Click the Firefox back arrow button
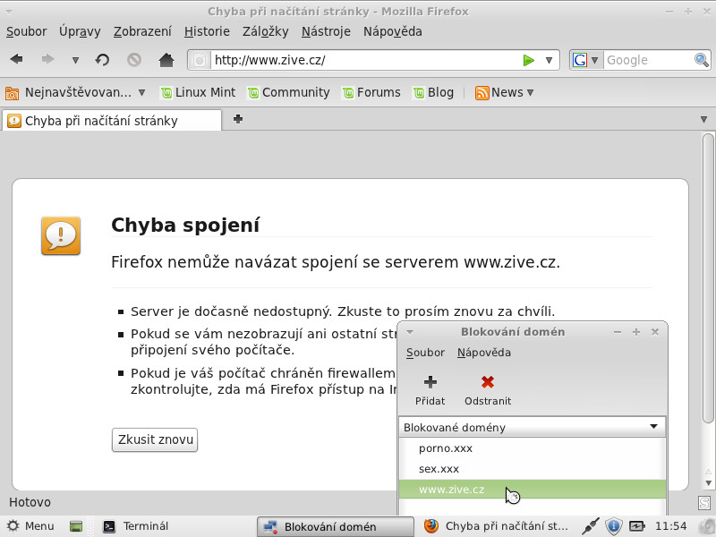The image size is (716, 537). (x=16, y=60)
